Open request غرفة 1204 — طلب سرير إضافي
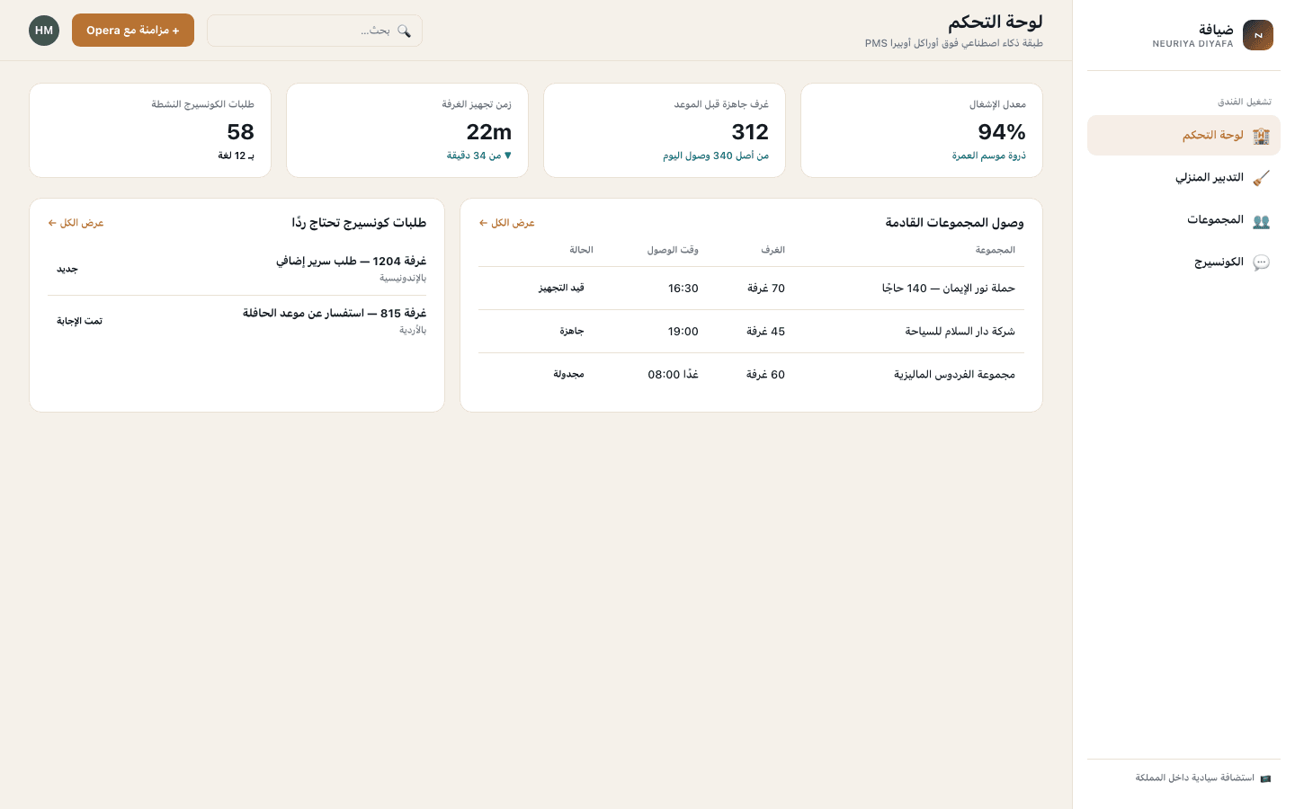The height and width of the screenshot is (809, 1295). click(237, 270)
